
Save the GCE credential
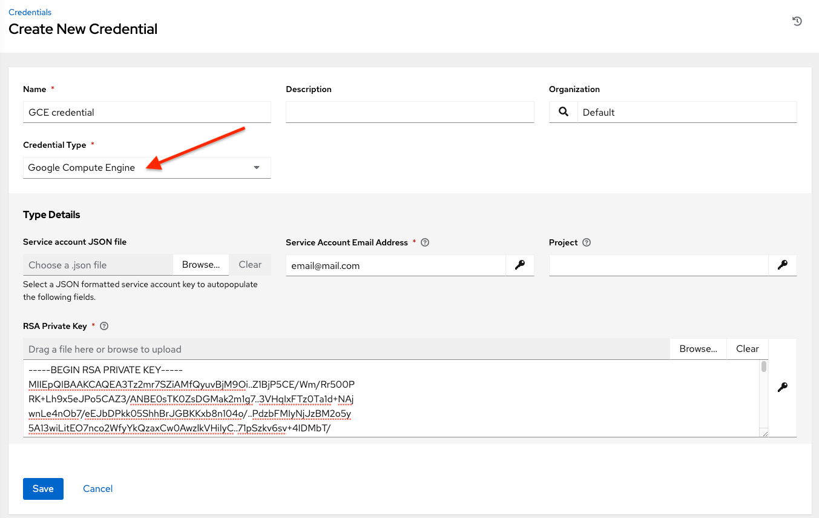click(x=43, y=489)
